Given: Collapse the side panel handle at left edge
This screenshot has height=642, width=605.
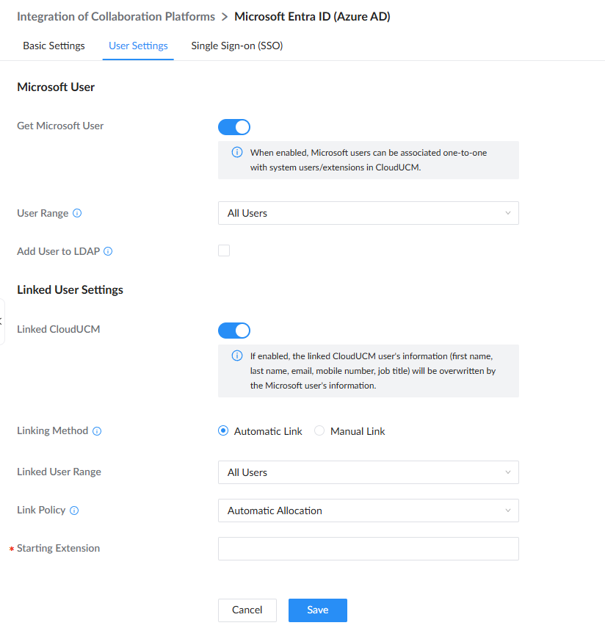Looking at the screenshot, I should pyautogui.click(x=1, y=322).
